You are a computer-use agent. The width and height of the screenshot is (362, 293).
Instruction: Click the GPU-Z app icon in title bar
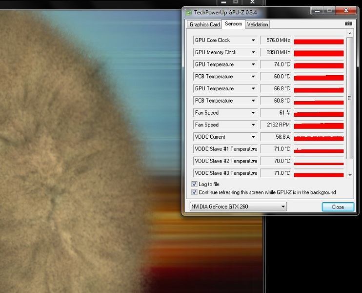(x=189, y=13)
